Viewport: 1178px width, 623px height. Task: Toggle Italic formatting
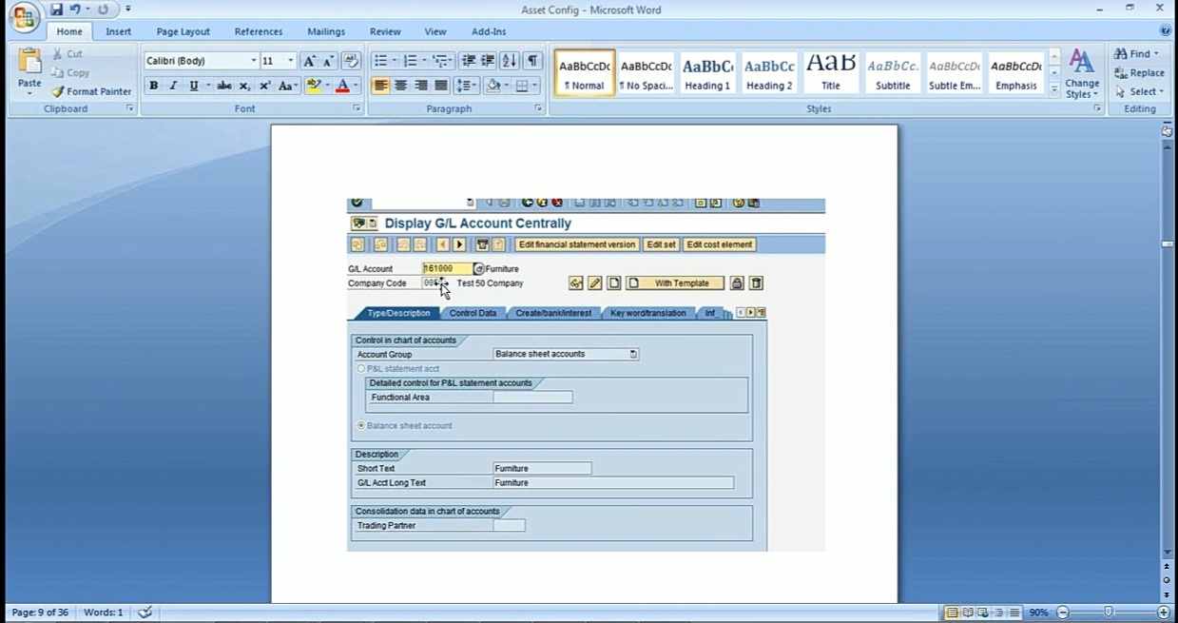(173, 86)
